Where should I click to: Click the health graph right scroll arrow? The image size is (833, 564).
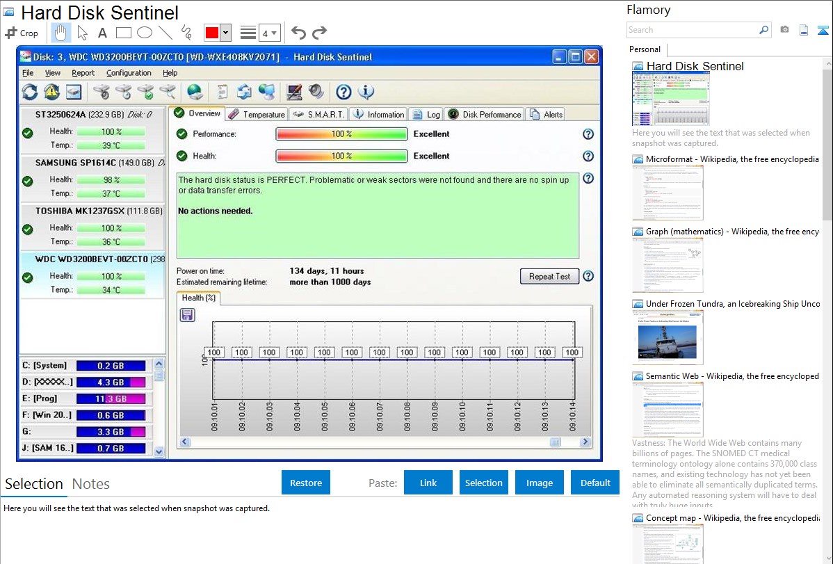585,442
